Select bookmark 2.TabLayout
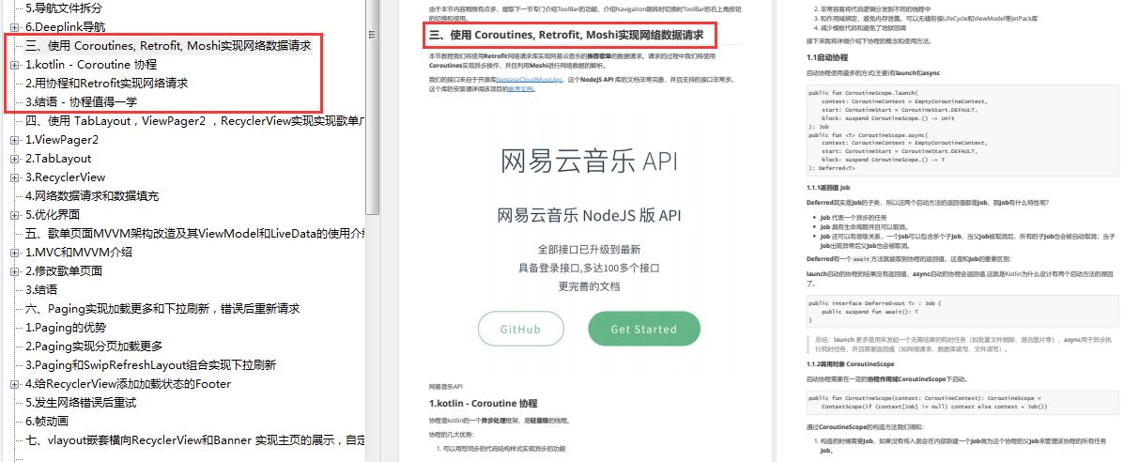 point(58,159)
